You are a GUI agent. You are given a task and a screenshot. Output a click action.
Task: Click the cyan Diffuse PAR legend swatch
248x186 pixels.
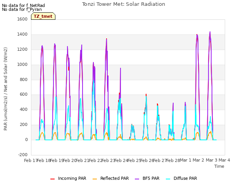coord(168,179)
